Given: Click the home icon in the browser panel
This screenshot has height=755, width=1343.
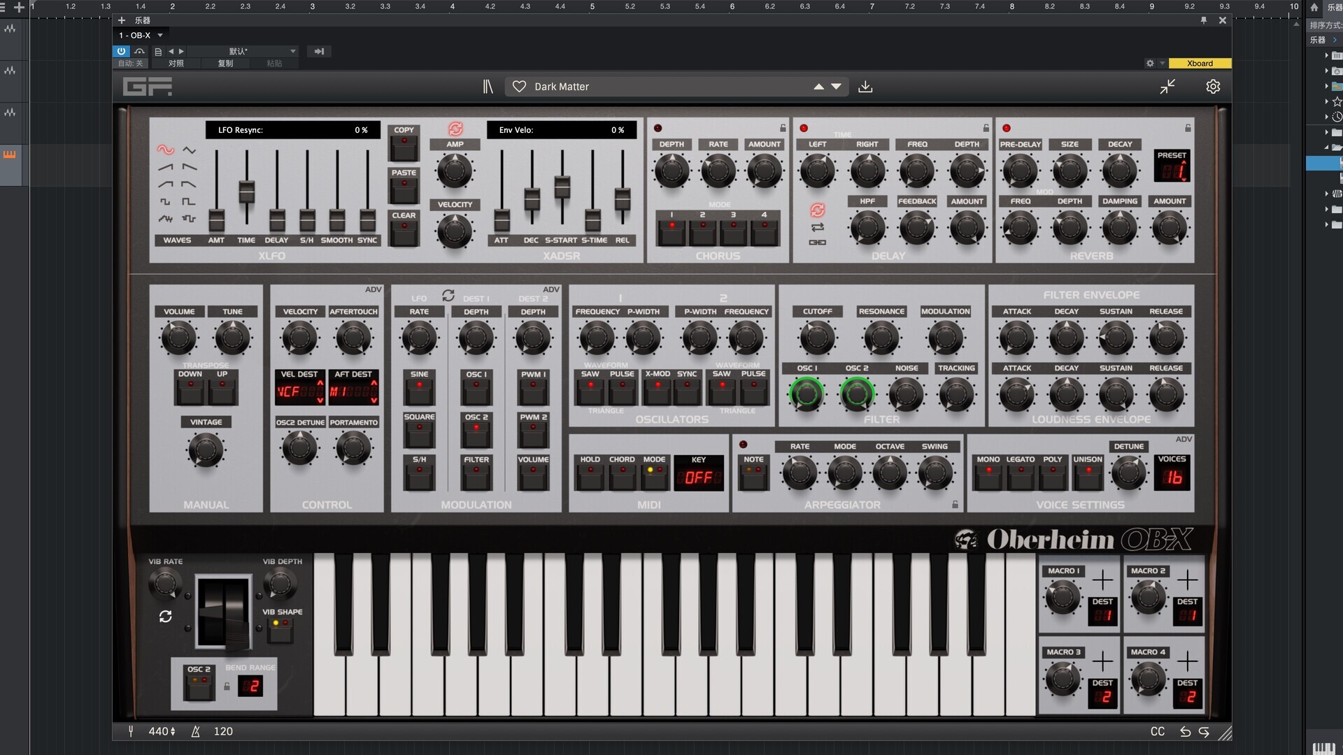Looking at the screenshot, I should coord(1314,7).
